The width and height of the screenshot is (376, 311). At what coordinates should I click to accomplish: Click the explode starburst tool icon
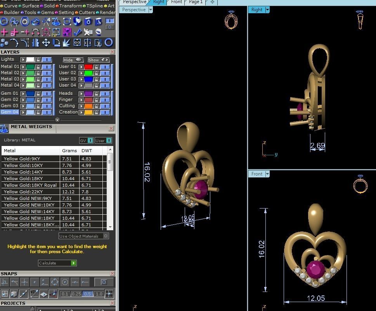coord(66,43)
